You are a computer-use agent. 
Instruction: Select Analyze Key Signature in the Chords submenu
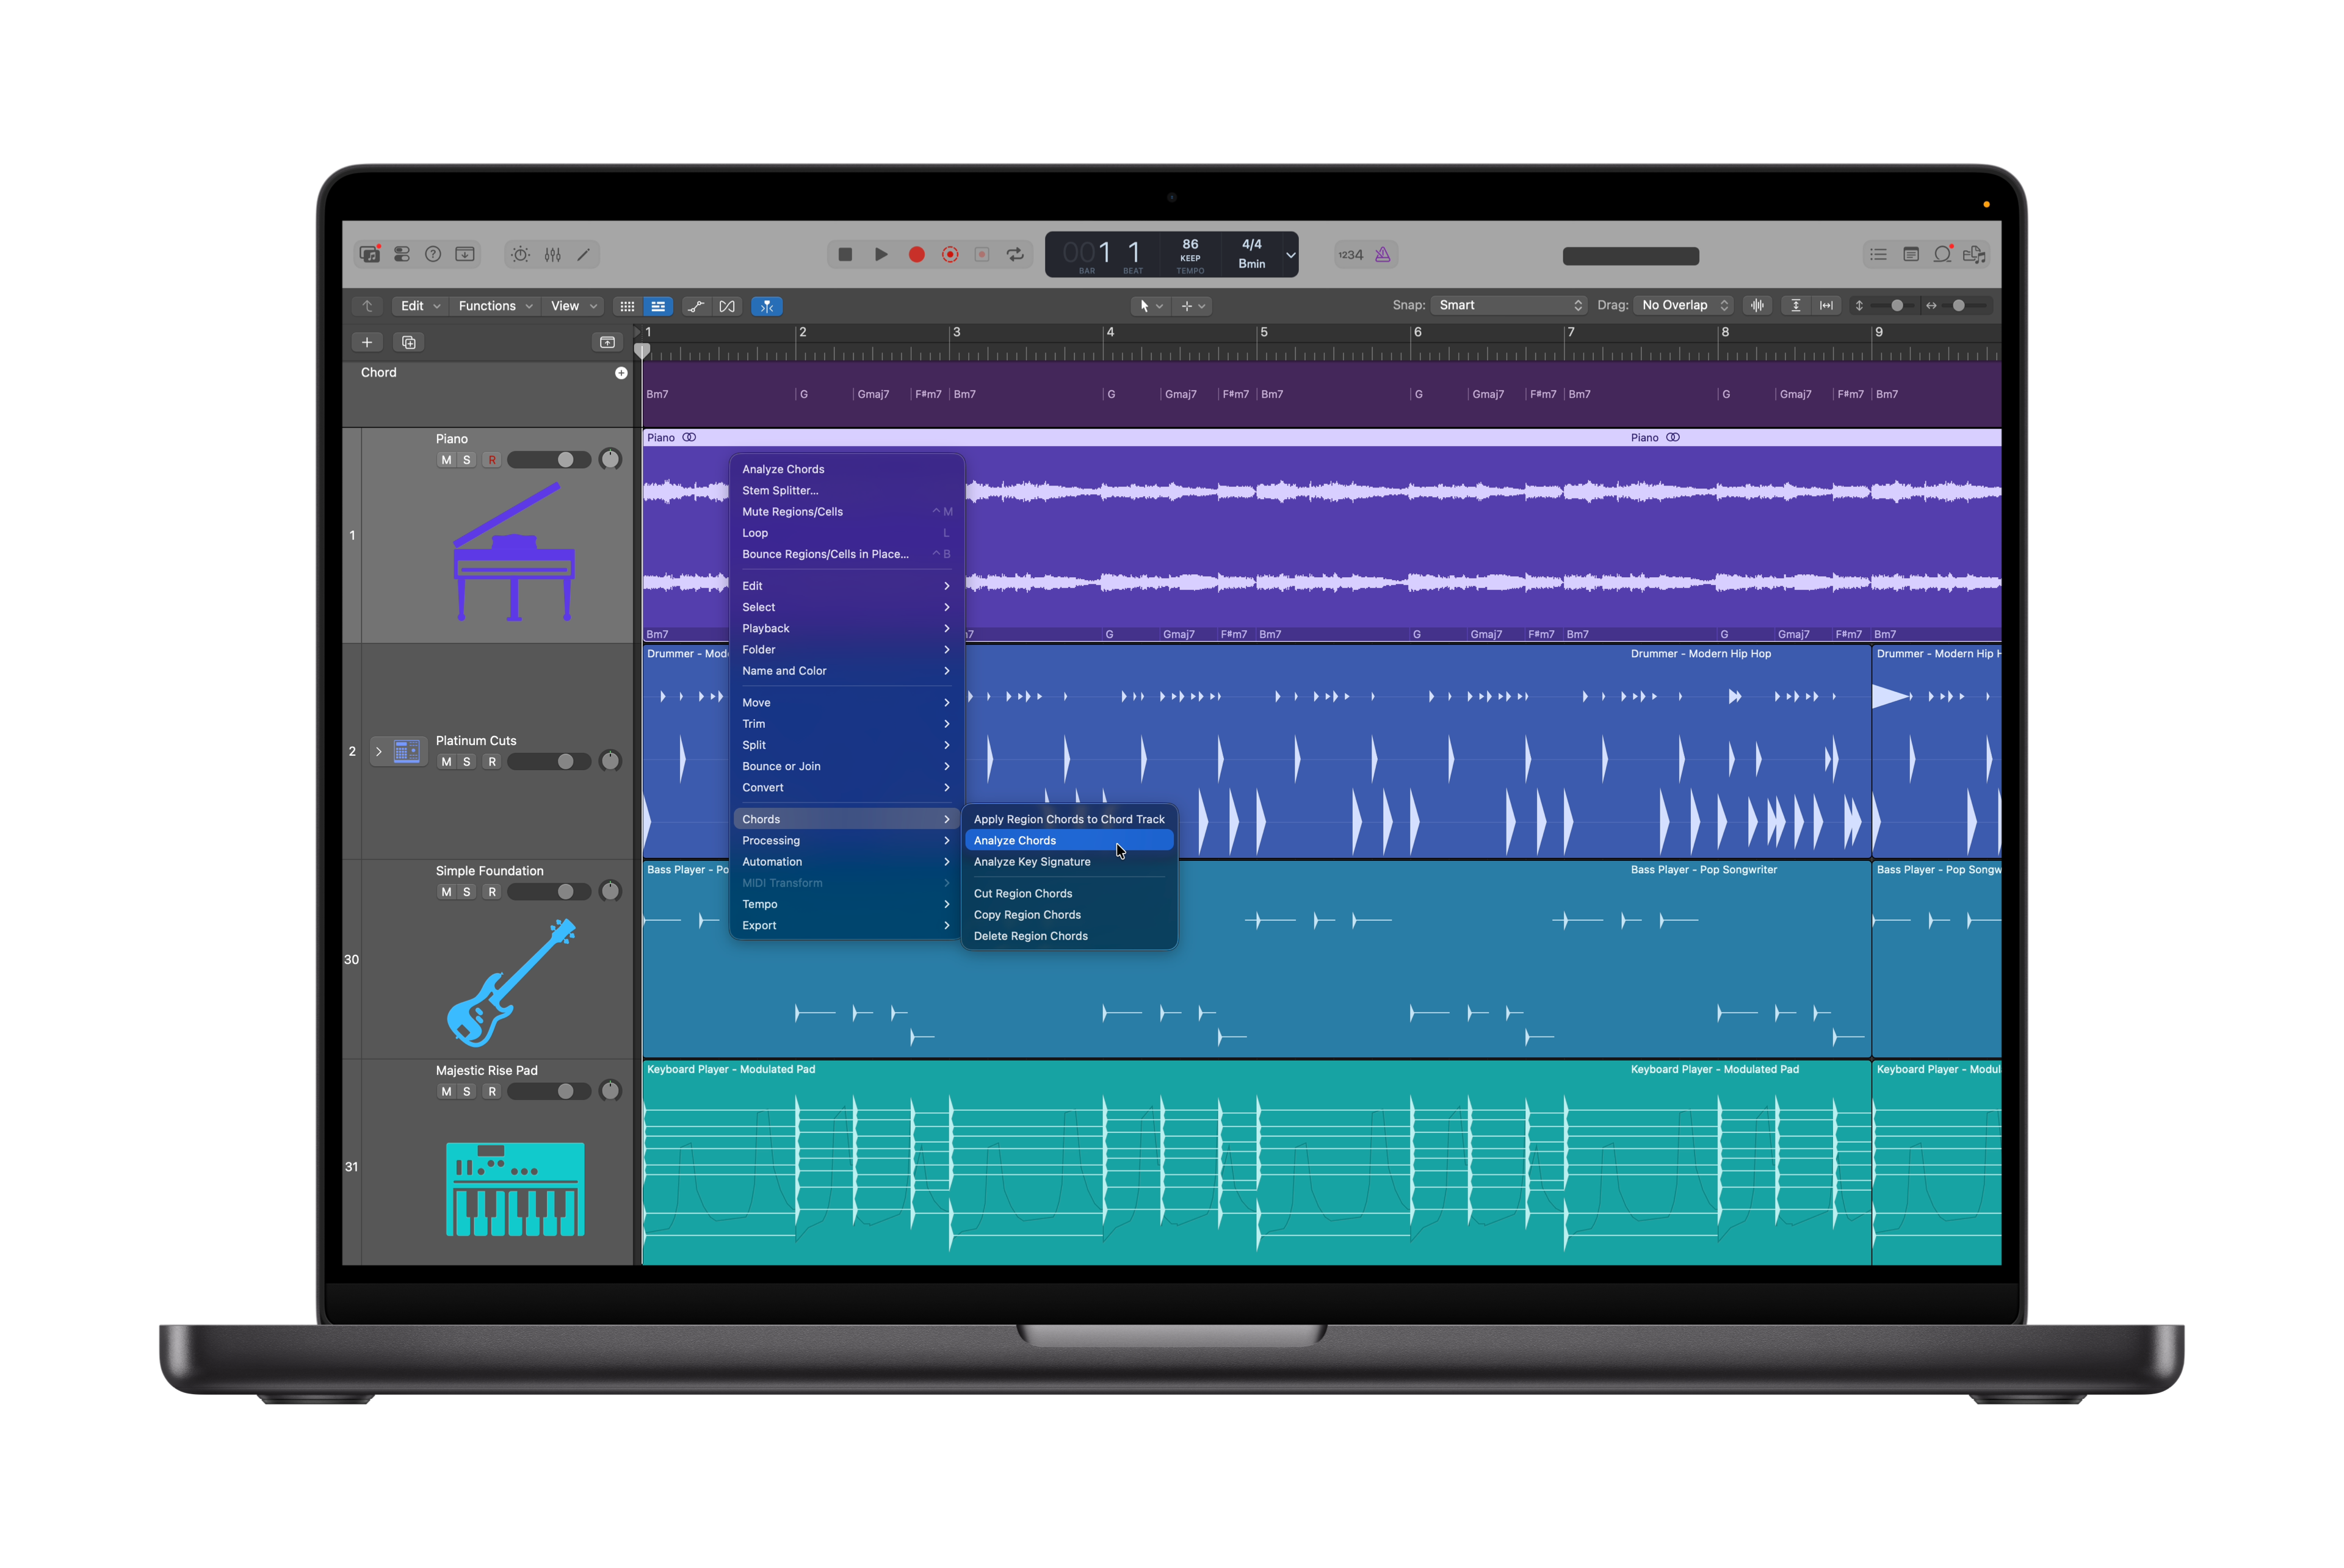(1032, 861)
